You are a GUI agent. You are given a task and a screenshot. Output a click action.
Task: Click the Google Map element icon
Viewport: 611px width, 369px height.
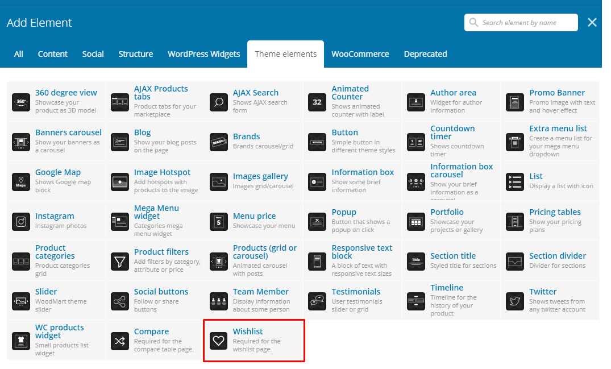click(x=21, y=182)
